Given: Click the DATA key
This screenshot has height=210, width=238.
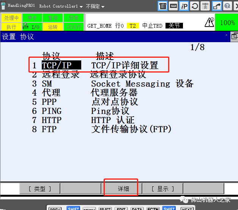Looking at the screenshot, I should [137, 208].
